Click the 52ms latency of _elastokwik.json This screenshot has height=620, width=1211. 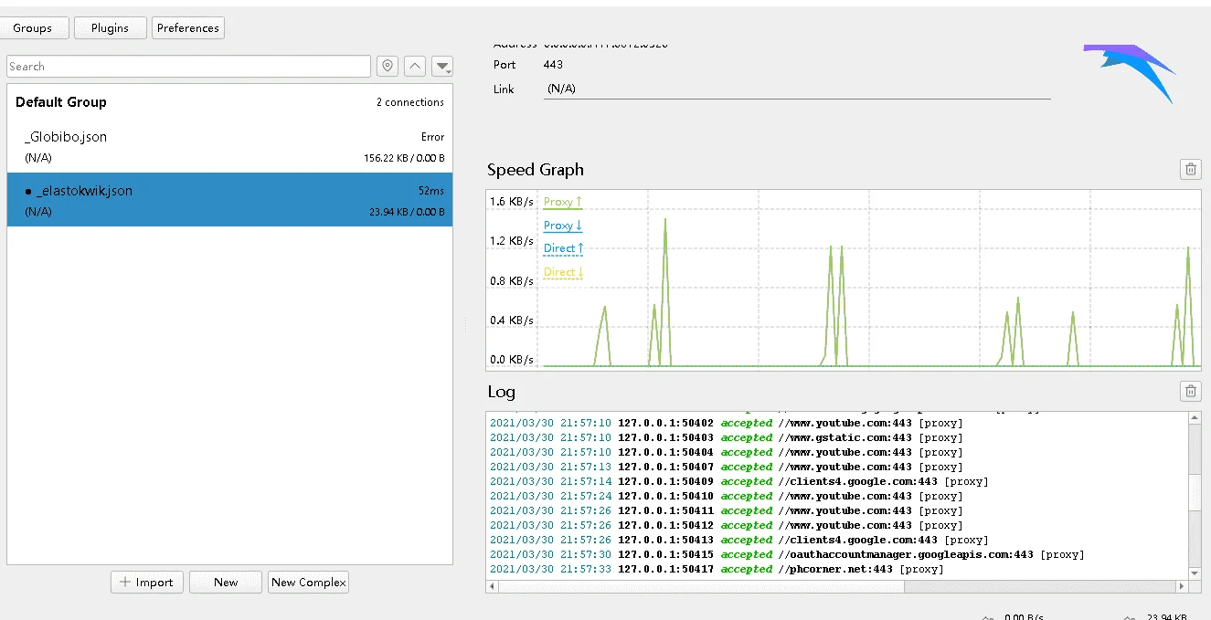click(x=431, y=191)
